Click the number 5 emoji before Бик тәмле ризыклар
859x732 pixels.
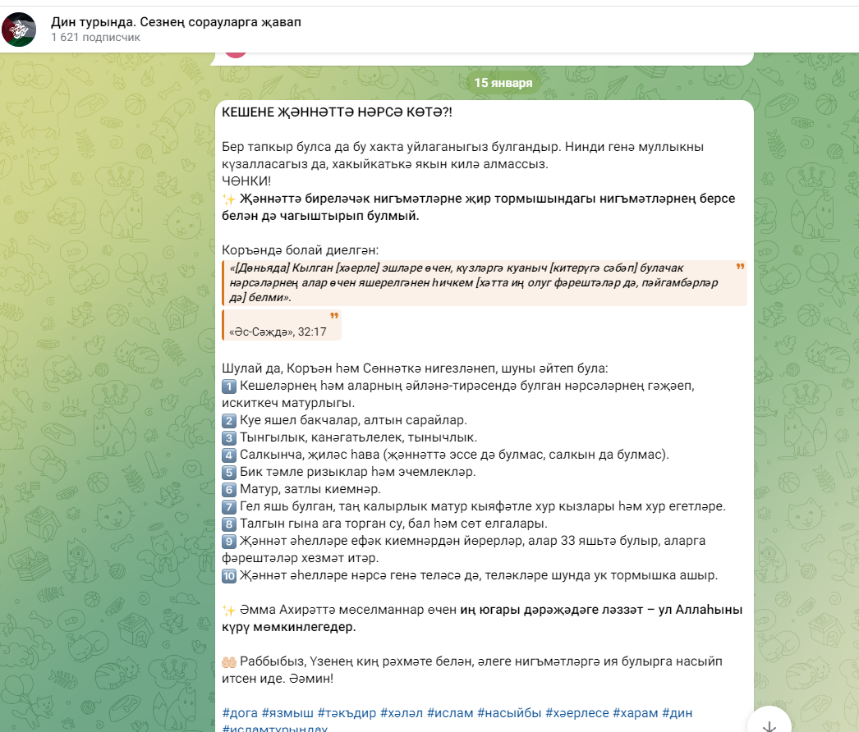[x=229, y=473]
